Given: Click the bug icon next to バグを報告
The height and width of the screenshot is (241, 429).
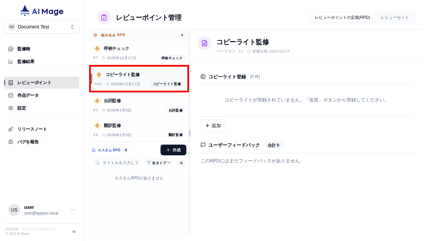Looking at the screenshot, I should [x=10, y=142].
